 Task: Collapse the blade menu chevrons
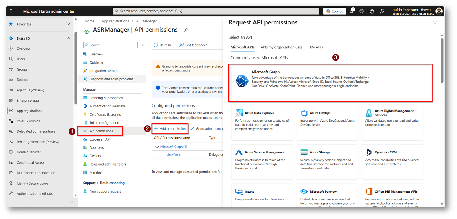pos(142,45)
